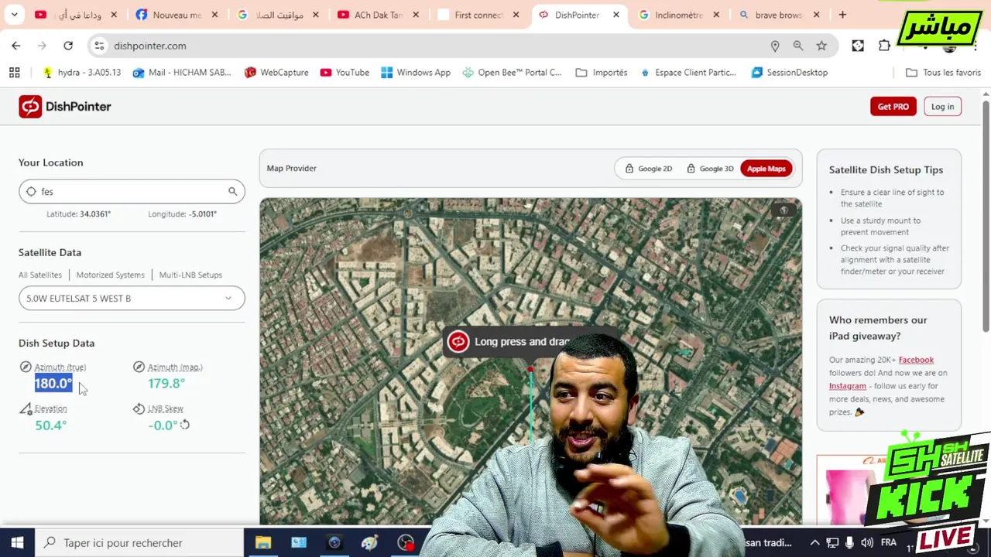991x557 pixels.
Task: Open the Espace Client Partic bookmark
Action: [688, 72]
